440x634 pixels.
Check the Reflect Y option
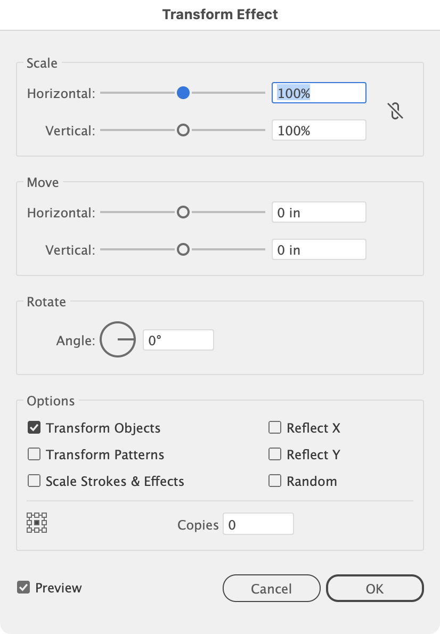pos(275,454)
